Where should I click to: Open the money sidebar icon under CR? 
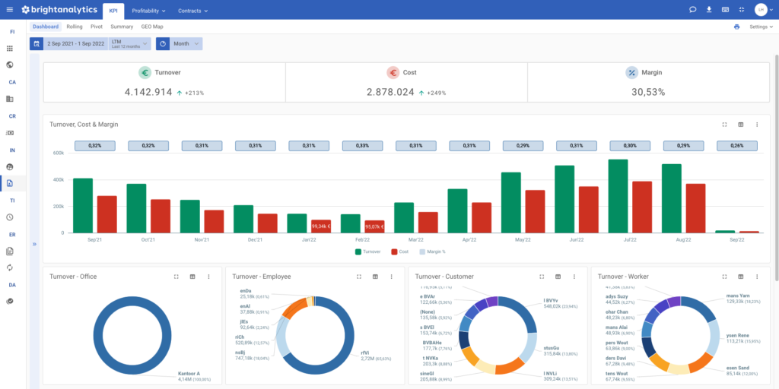click(9, 133)
